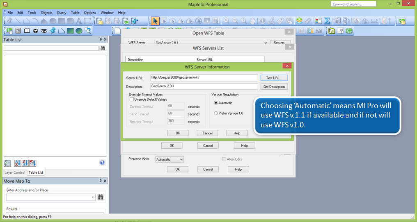The height and width of the screenshot is (222, 417).
Task: Select the Rectangle drawing tool
Action: point(62,21)
